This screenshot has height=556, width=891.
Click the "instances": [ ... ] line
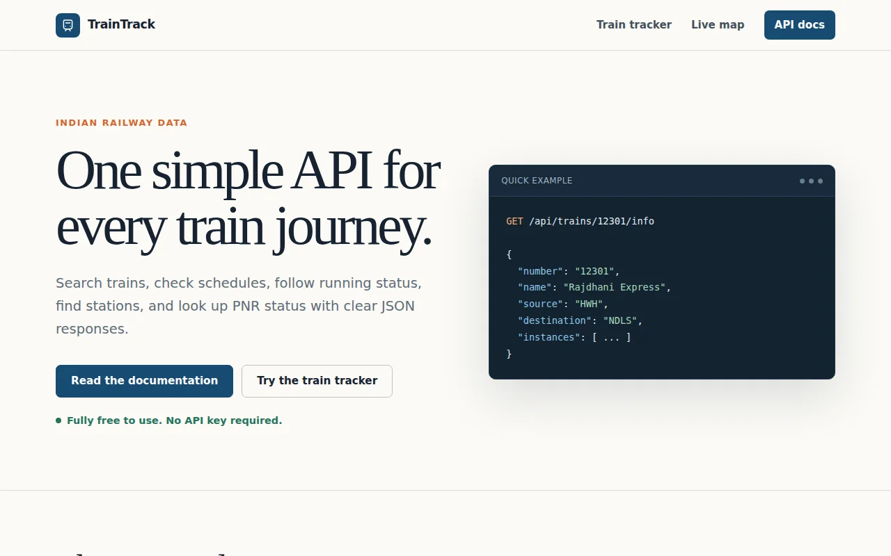click(x=574, y=337)
